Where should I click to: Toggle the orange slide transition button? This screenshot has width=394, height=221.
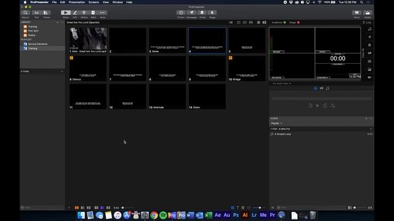tap(76, 207)
